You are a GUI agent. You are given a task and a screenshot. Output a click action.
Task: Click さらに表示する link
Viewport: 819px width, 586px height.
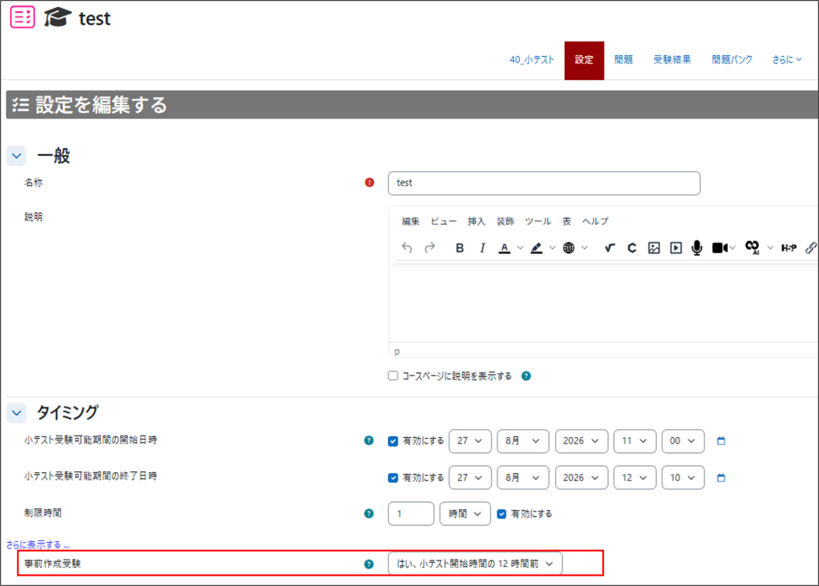(x=38, y=544)
